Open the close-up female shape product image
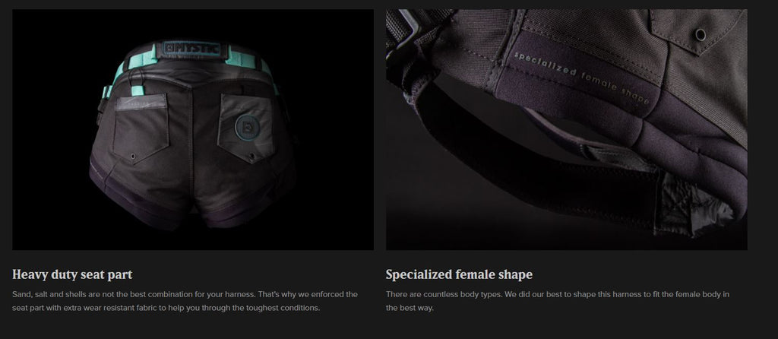The image size is (778, 339). point(567,129)
